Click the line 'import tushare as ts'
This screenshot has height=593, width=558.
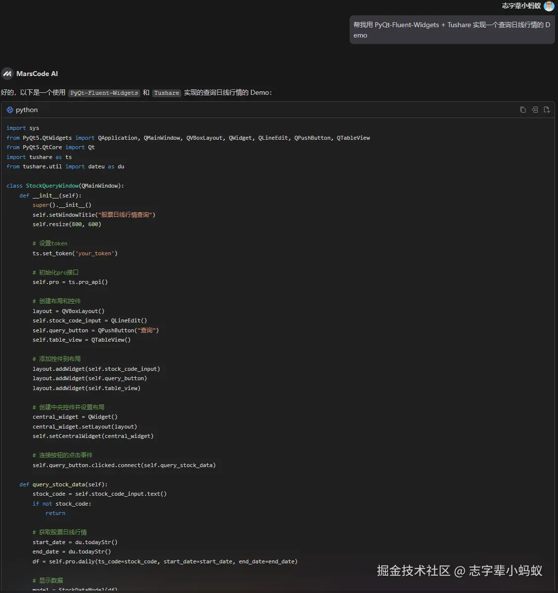(39, 157)
